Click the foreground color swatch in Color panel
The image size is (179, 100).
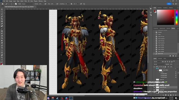154,11
